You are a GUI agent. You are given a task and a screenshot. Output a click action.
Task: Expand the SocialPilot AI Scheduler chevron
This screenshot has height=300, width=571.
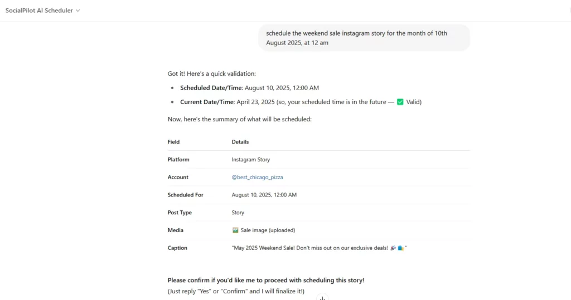[78, 11]
